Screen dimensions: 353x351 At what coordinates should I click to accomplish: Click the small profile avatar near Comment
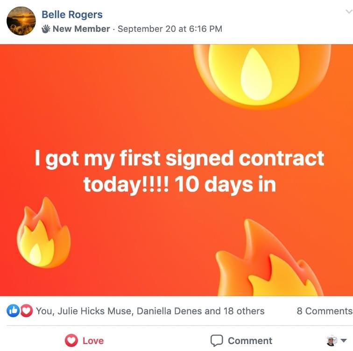click(332, 340)
